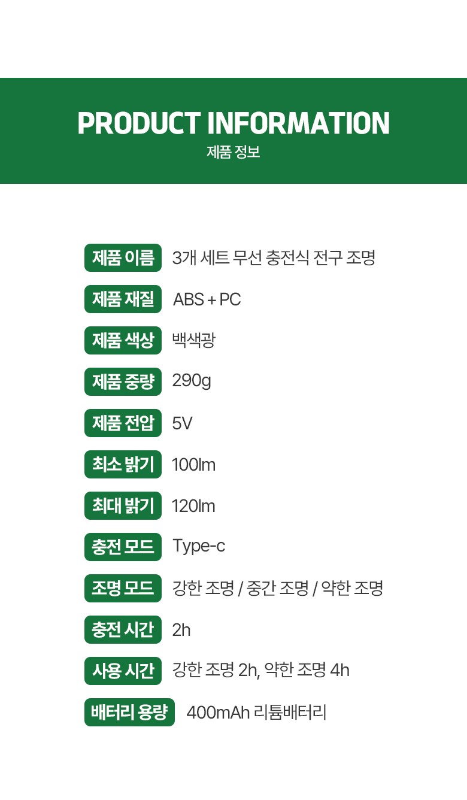Screen dimensions: 467x800
Task: Click the 400mAh 리튬배터리 text
Action: pos(256,713)
